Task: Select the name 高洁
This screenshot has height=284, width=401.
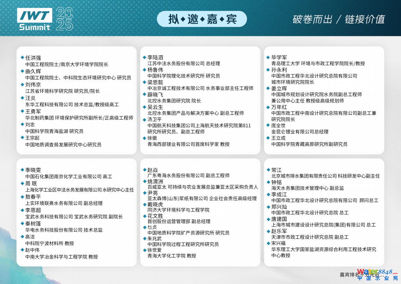Action: (x=30, y=237)
